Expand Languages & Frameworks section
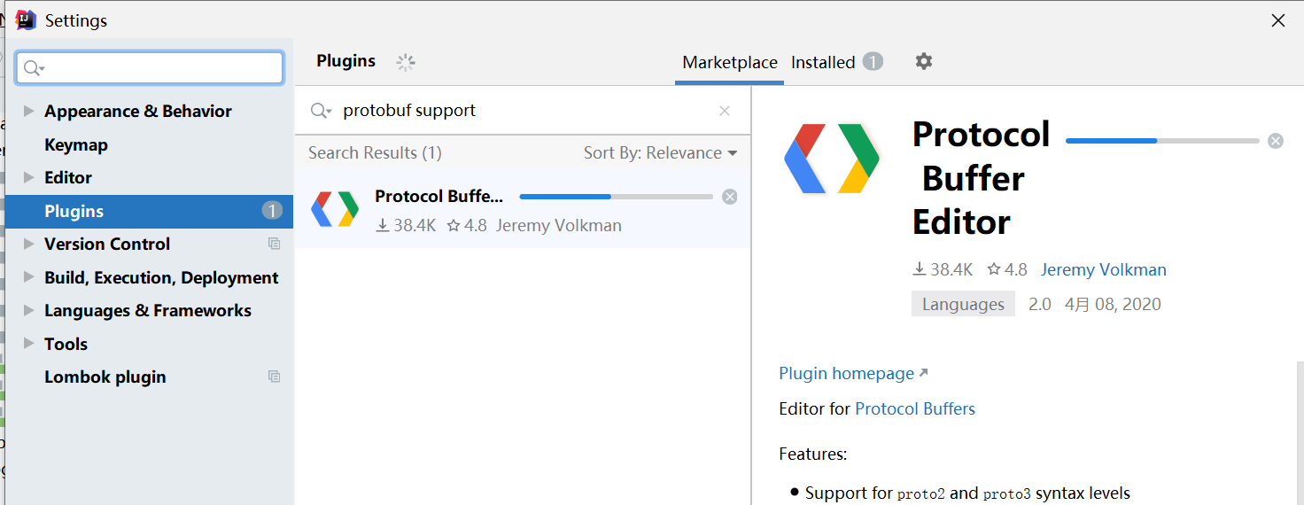 tap(28, 310)
